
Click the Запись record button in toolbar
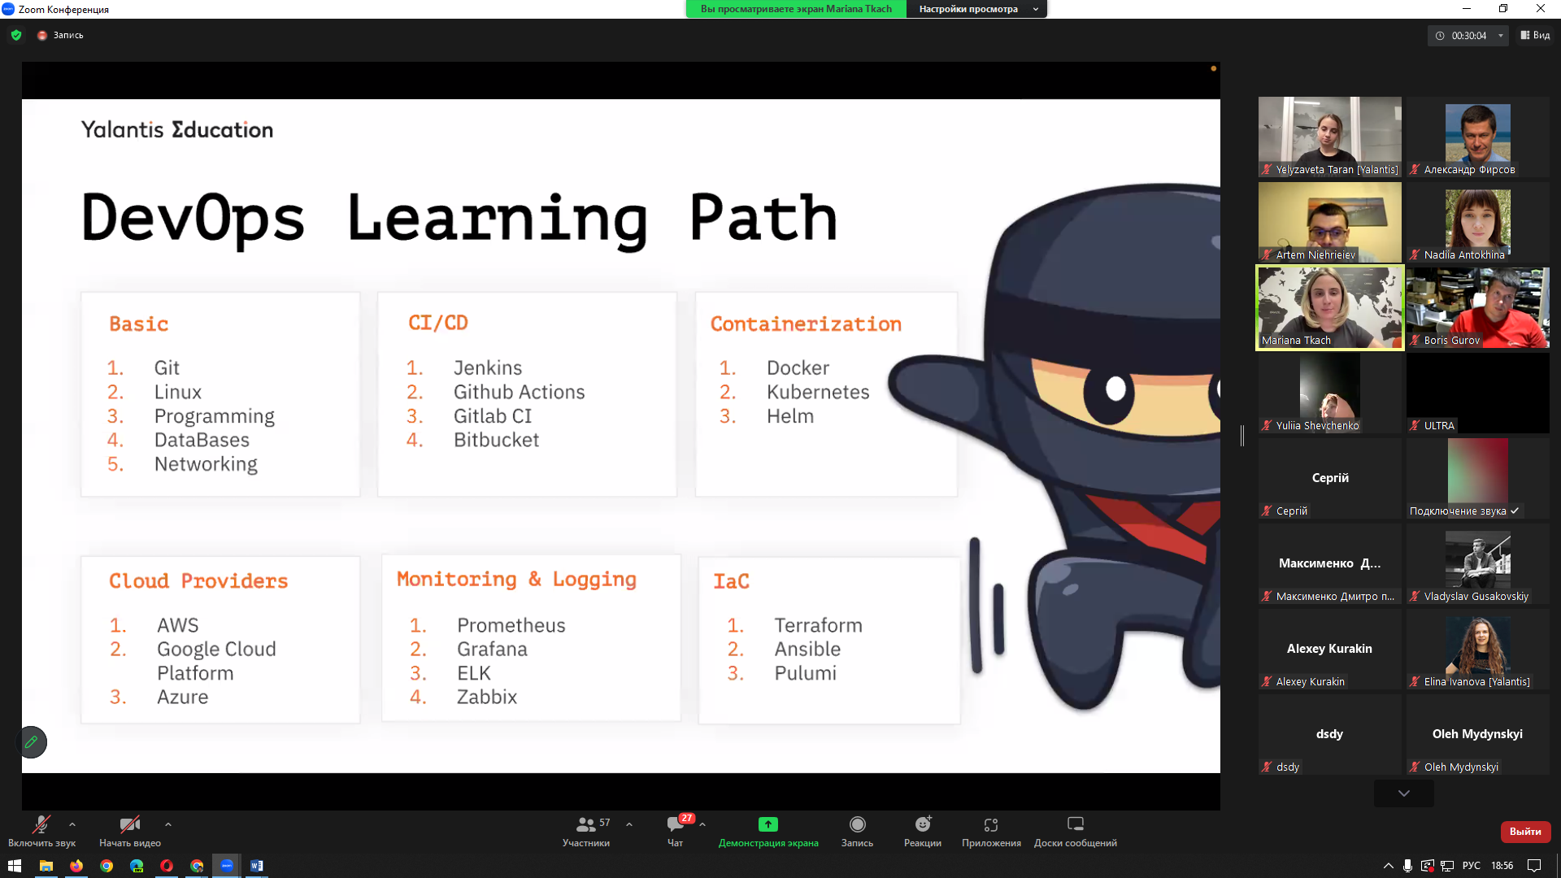(x=857, y=832)
